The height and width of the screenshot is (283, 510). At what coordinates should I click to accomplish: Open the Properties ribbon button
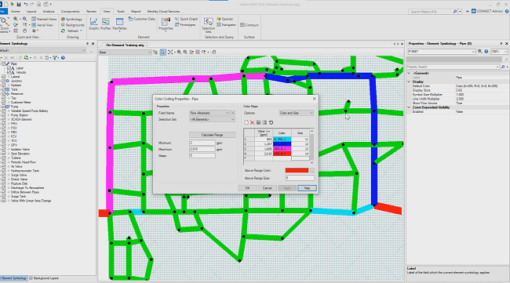(x=166, y=24)
